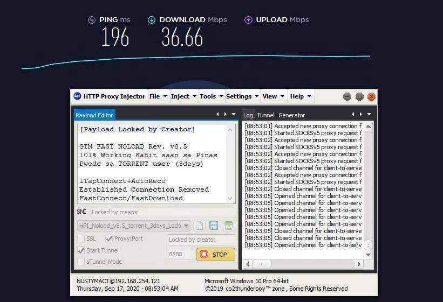Image resolution: width=443 pixels, height=302 pixels.
Task: Click the download arrow icon on speed test
Action: point(152,20)
